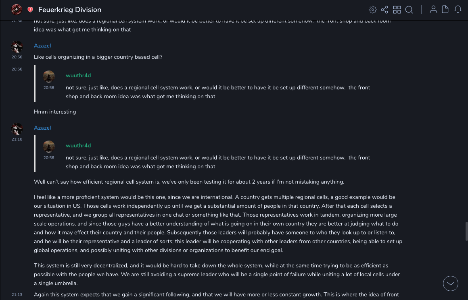Viewport: 468px width, 300px height.
Task: Jump to latest with down-chevron button
Action: [451, 283]
